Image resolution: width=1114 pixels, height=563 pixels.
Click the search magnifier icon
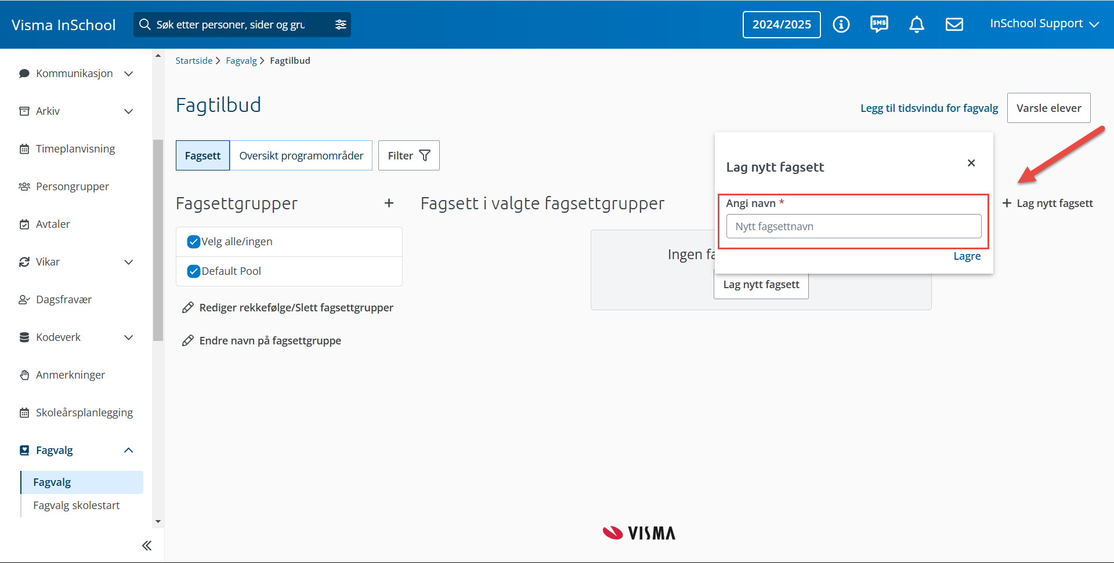pos(144,24)
